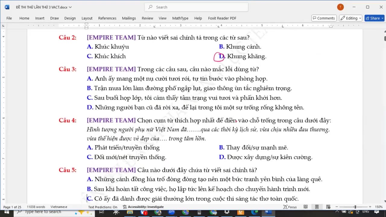Click the sentence starting "Những cánh đồng lúa"
Screen dimensions: 386x217
coord(208,180)
